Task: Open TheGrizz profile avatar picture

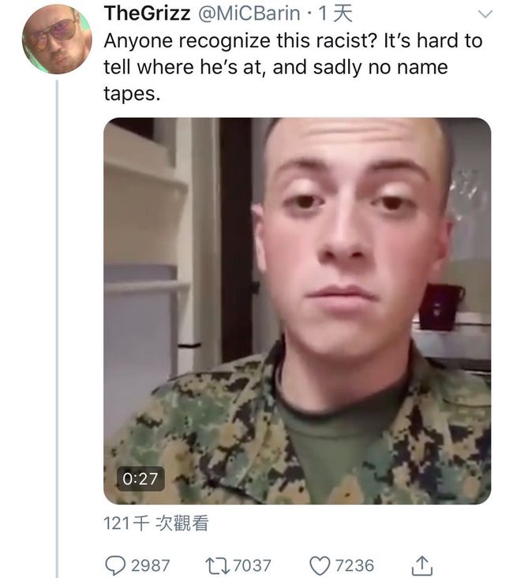Action: coord(57,39)
